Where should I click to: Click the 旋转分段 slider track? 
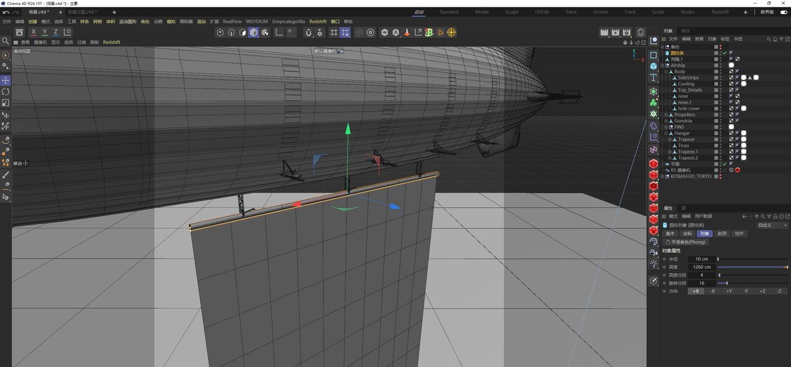[x=752, y=283]
